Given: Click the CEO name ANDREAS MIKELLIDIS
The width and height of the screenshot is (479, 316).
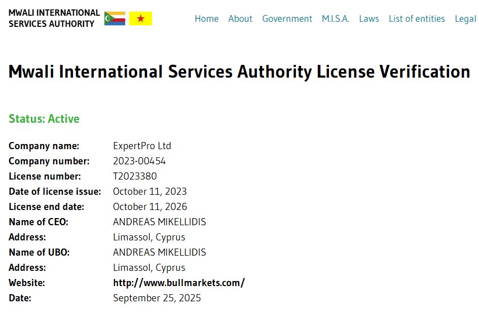Looking at the screenshot, I should (x=159, y=222).
